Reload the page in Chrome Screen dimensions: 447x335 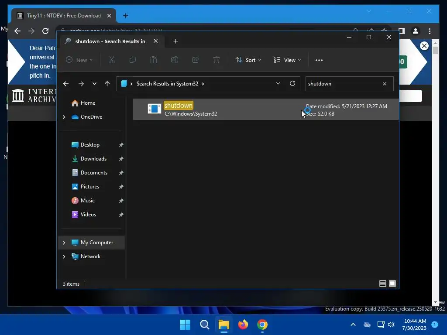[x=45, y=31]
